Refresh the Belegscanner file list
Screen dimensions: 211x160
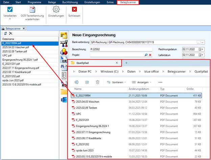(5, 33)
